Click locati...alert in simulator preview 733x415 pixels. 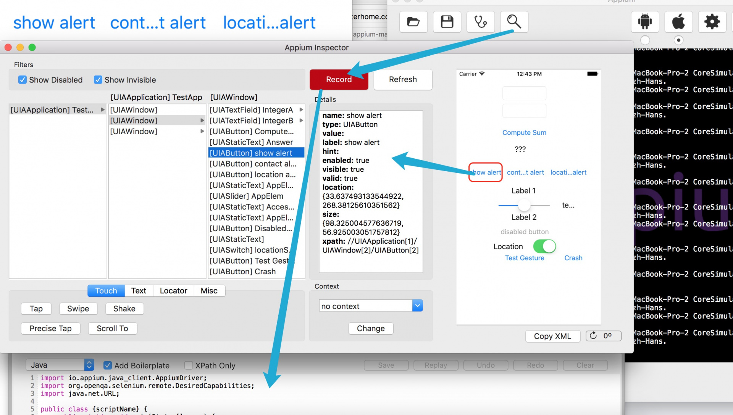click(x=568, y=172)
